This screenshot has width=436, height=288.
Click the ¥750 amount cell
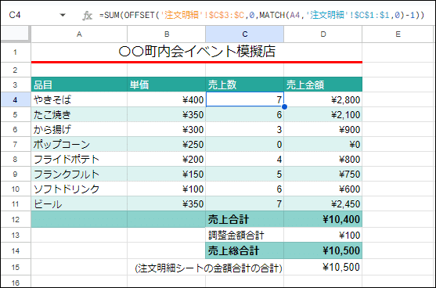tap(322, 174)
